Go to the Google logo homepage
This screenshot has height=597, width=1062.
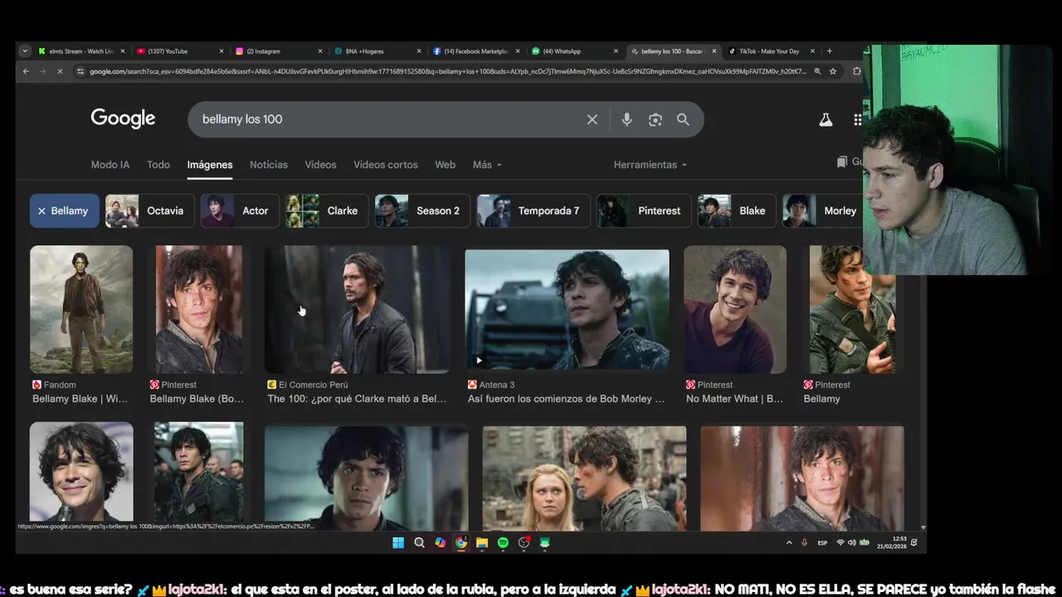pos(123,119)
